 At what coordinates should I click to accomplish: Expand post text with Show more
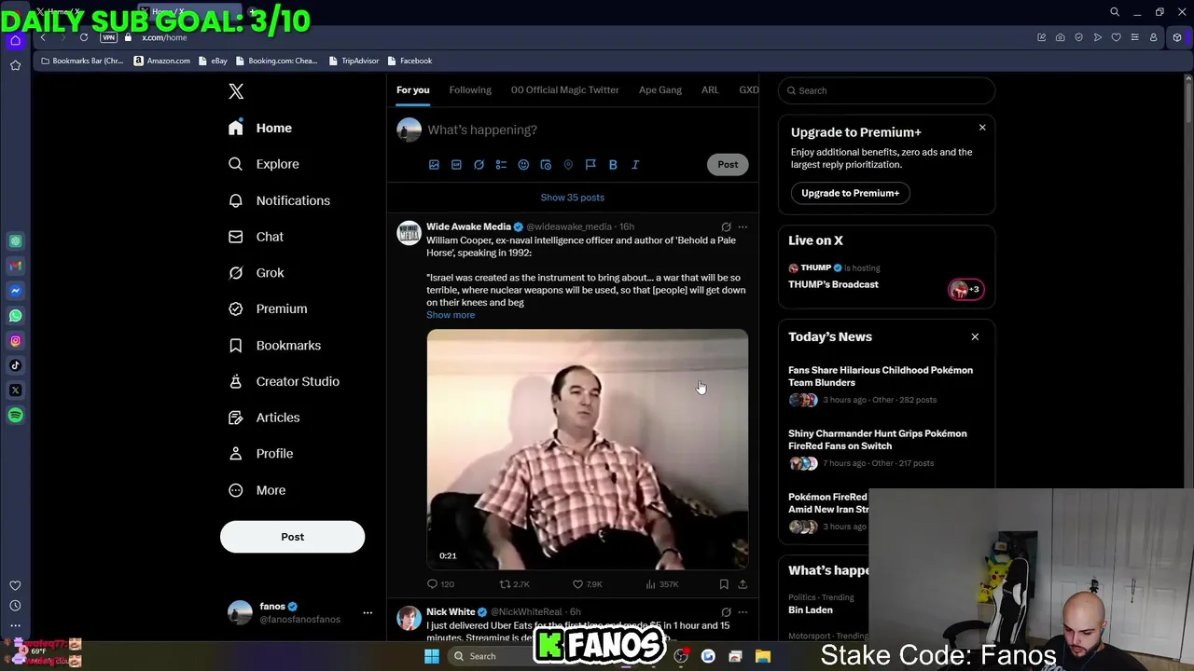pyautogui.click(x=451, y=315)
